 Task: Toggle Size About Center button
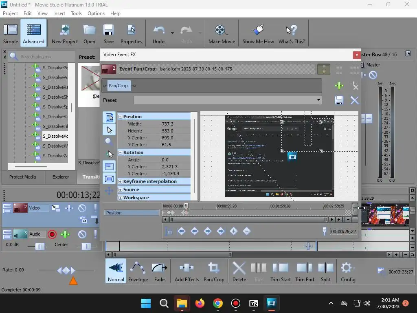click(x=109, y=179)
